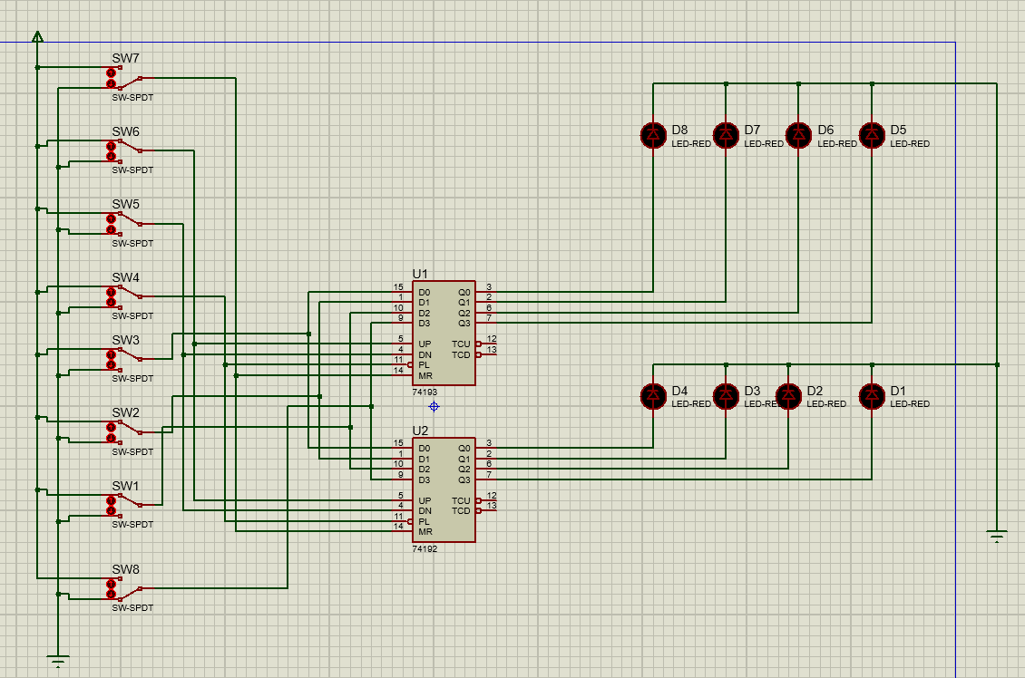Click the D8 LED reference label
Image resolution: width=1025 pixels, height=678 pixels.
[x=679, y=130]
